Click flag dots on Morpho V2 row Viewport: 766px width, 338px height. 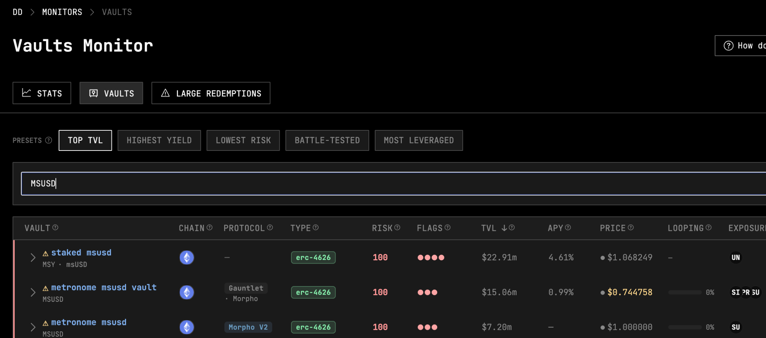[428, 327]
